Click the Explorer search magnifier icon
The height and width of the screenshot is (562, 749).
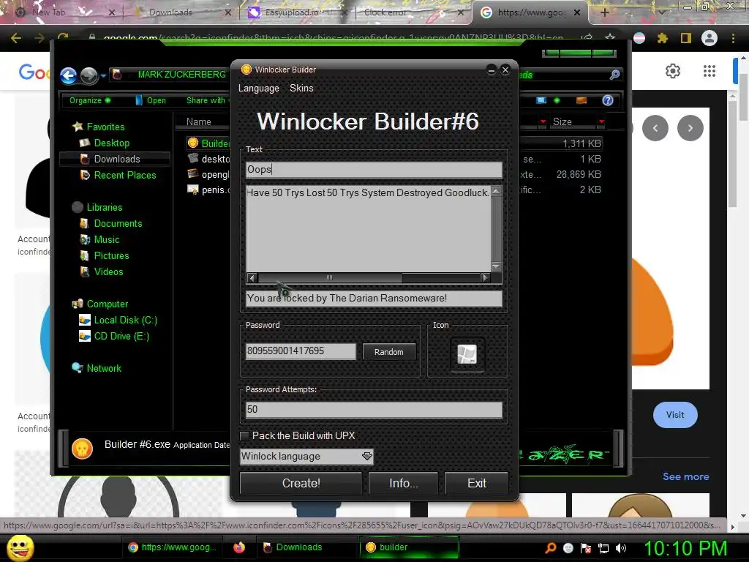[614, 75]
